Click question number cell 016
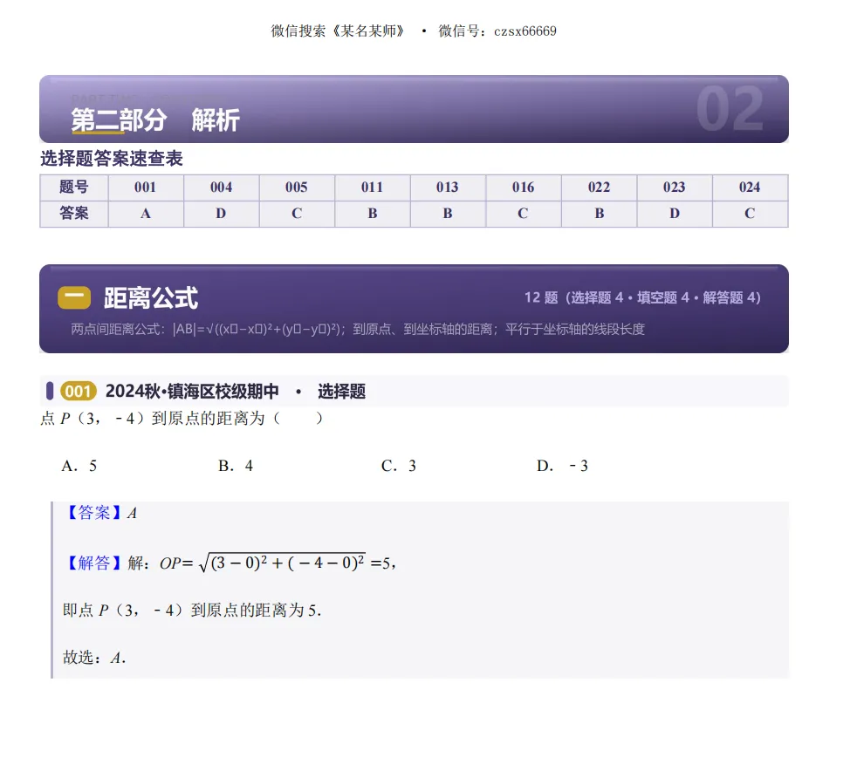The width and height of the screenshot is (857, 778). pyautogui.click(x=523, y=188)
